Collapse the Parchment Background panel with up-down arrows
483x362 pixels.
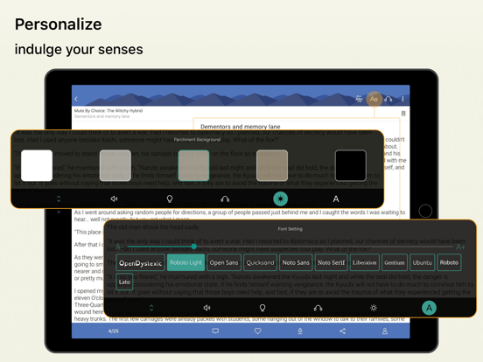coord(59,198)
